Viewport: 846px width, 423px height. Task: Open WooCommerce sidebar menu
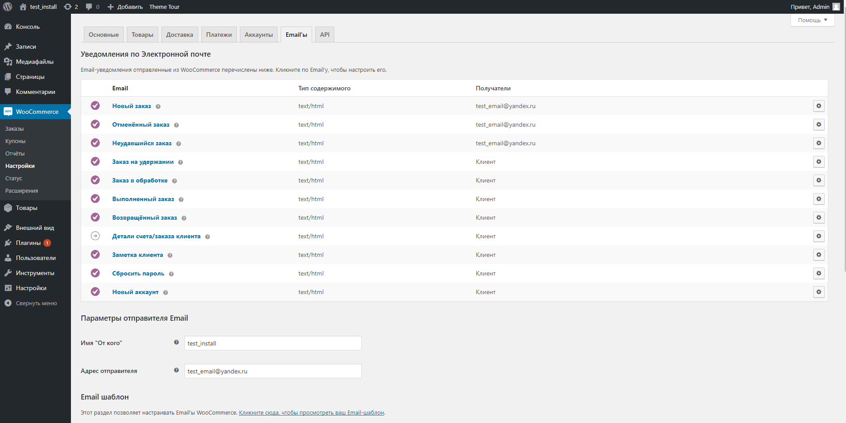[x=35, y=112]
